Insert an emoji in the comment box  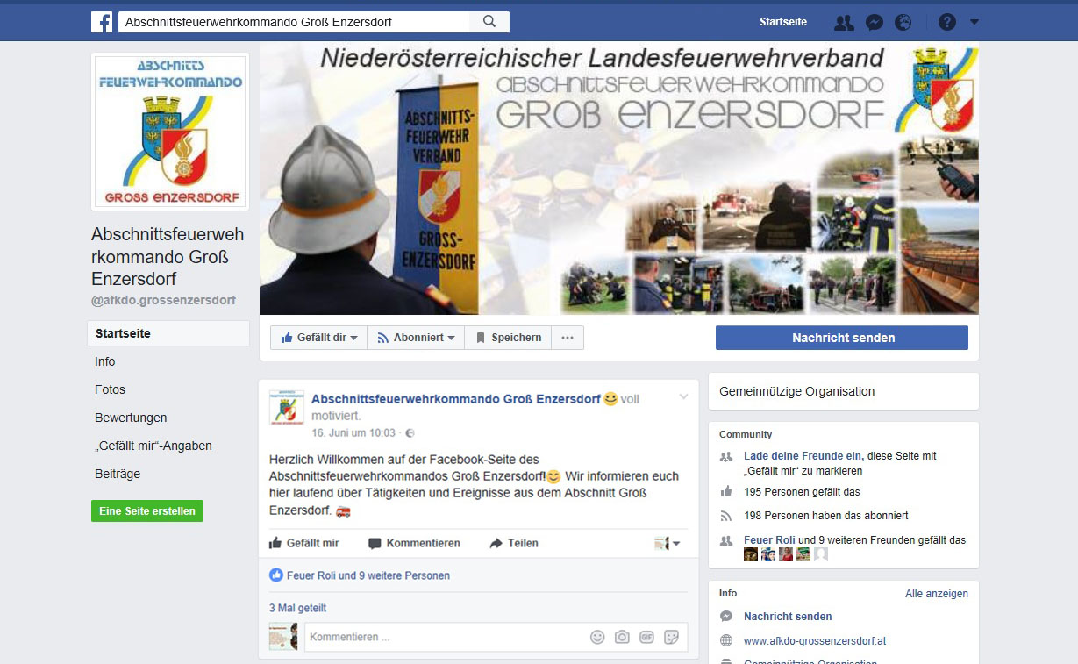pyautogui.click(x=597, y=638)
